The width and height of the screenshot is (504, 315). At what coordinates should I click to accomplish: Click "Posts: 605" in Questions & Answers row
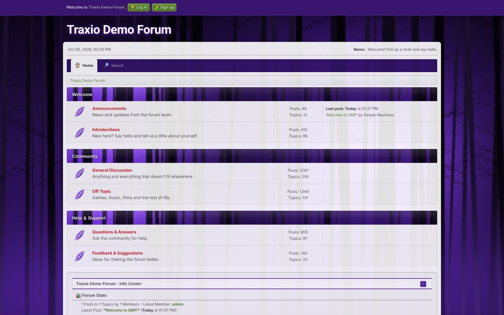tap(298, 232)
